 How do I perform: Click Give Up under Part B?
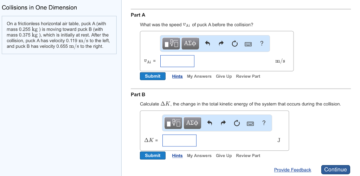click(x=224, y=156)
